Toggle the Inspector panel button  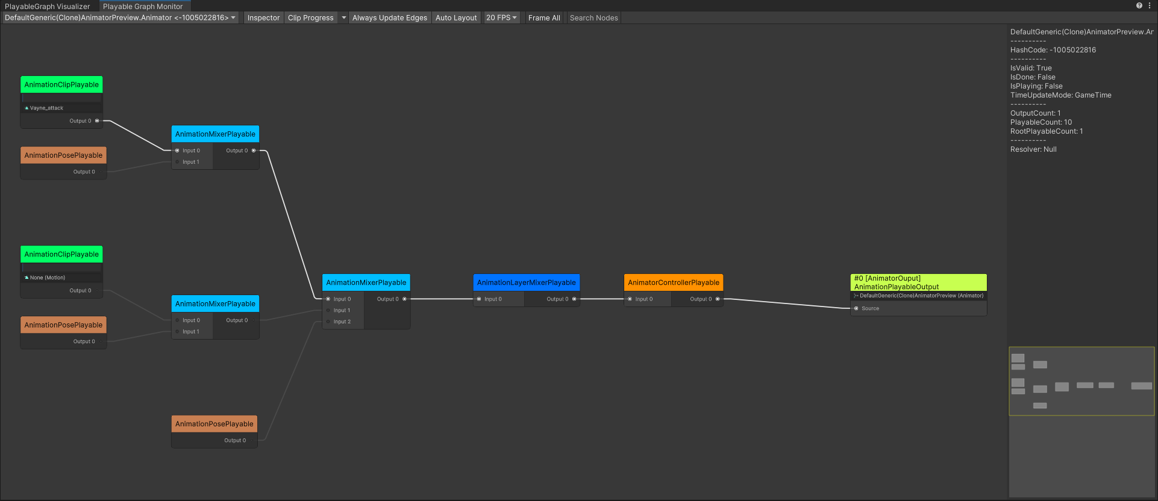[263, 18]
